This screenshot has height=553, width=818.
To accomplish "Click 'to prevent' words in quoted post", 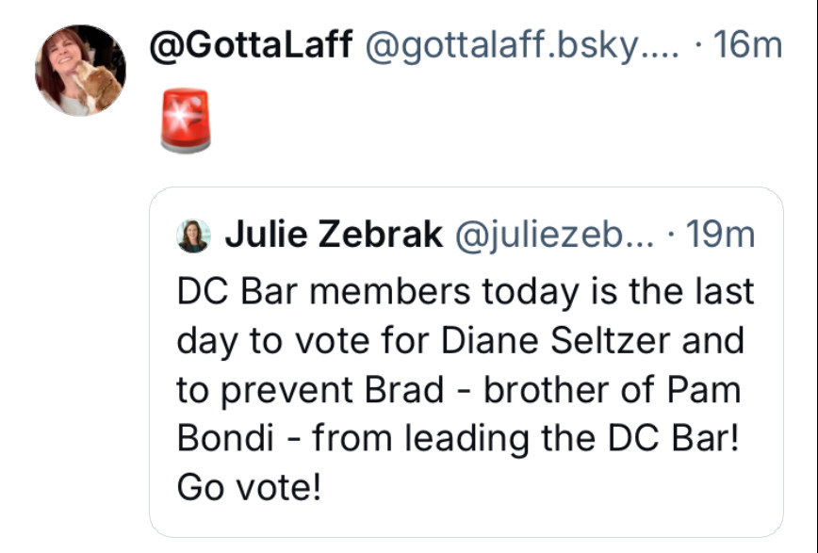I will click(x=265, y=391).
